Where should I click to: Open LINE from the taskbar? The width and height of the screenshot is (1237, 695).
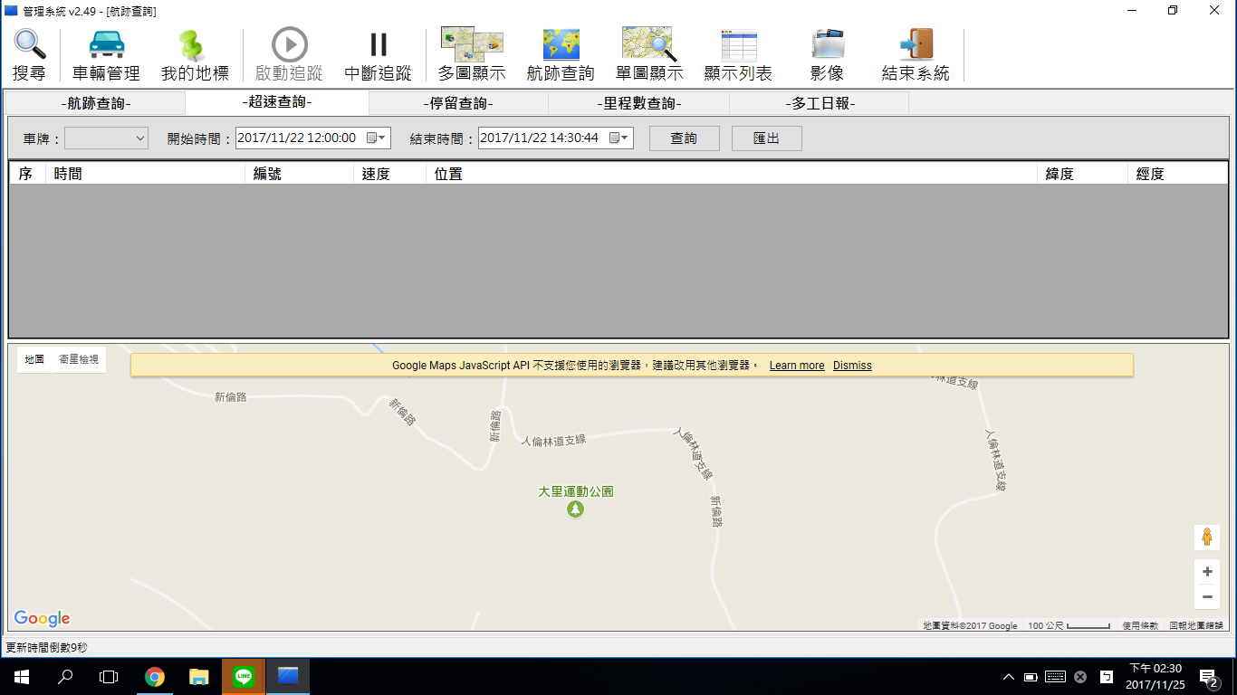(x=244, y=676)
